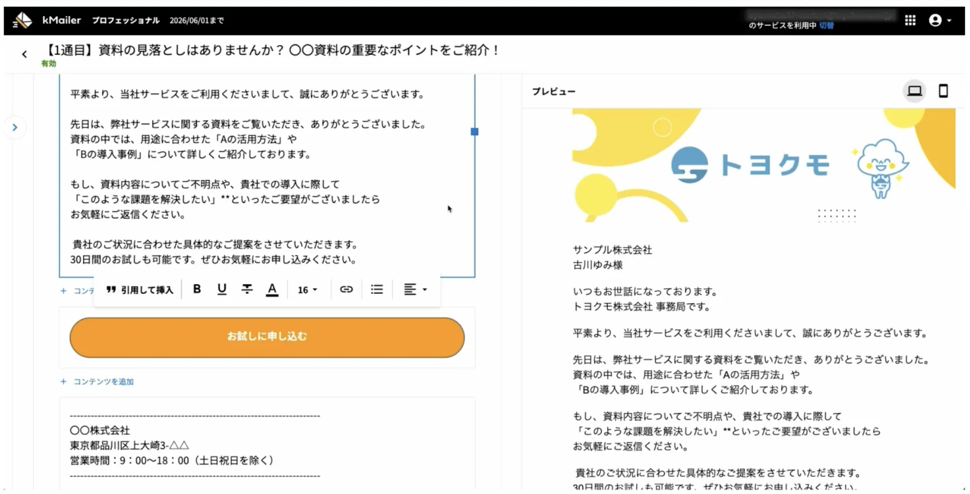Open the user account menu
The image size is (970, 494).
(940, 20)
